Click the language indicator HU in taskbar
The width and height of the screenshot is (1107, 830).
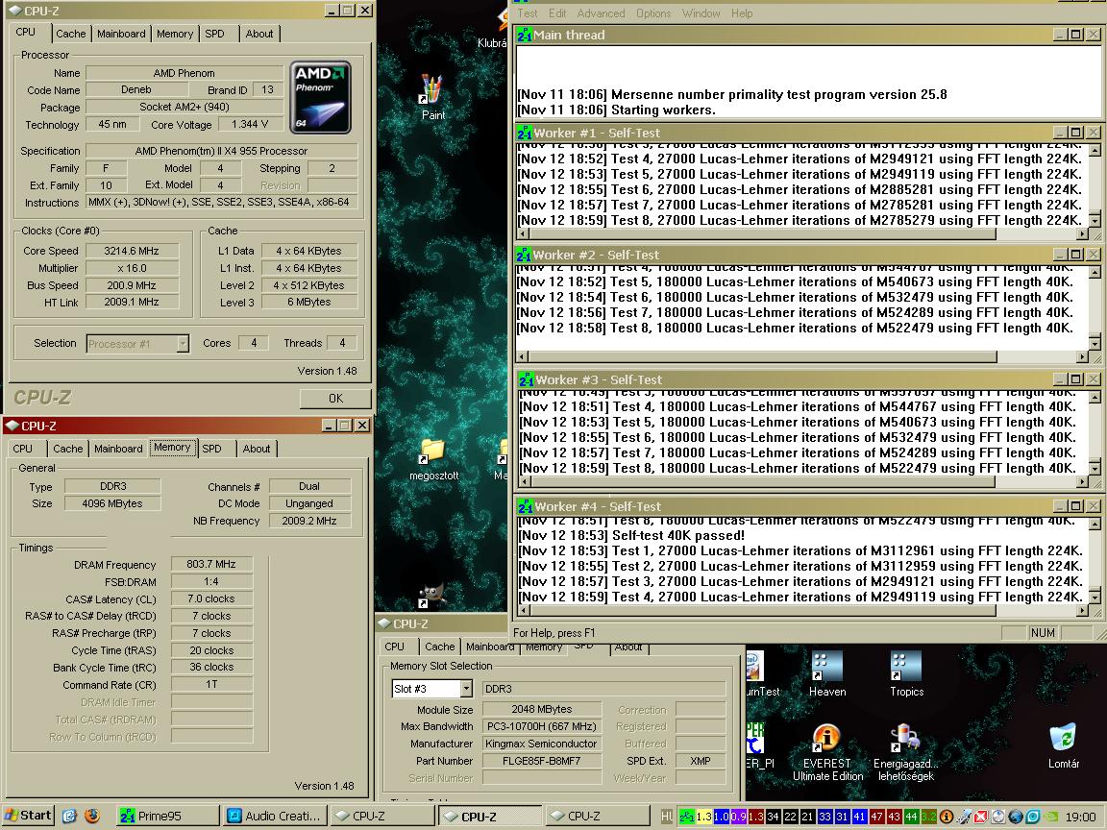coord(667,817)
